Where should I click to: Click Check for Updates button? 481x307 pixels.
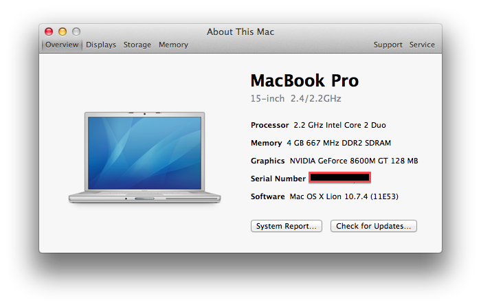pos(373,226)
